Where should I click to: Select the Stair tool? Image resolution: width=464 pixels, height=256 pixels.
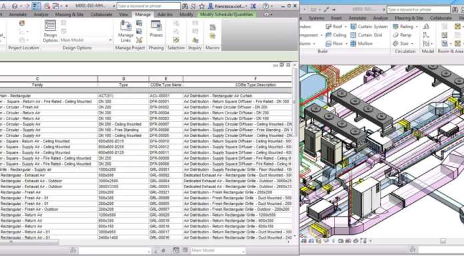click(401, 44)
